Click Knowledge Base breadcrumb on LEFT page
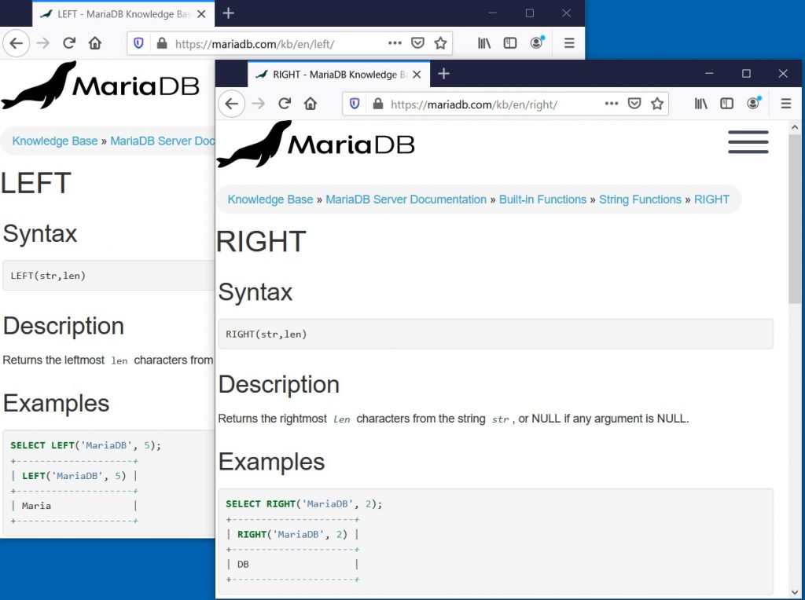805x600 pixels. [55, 141]
